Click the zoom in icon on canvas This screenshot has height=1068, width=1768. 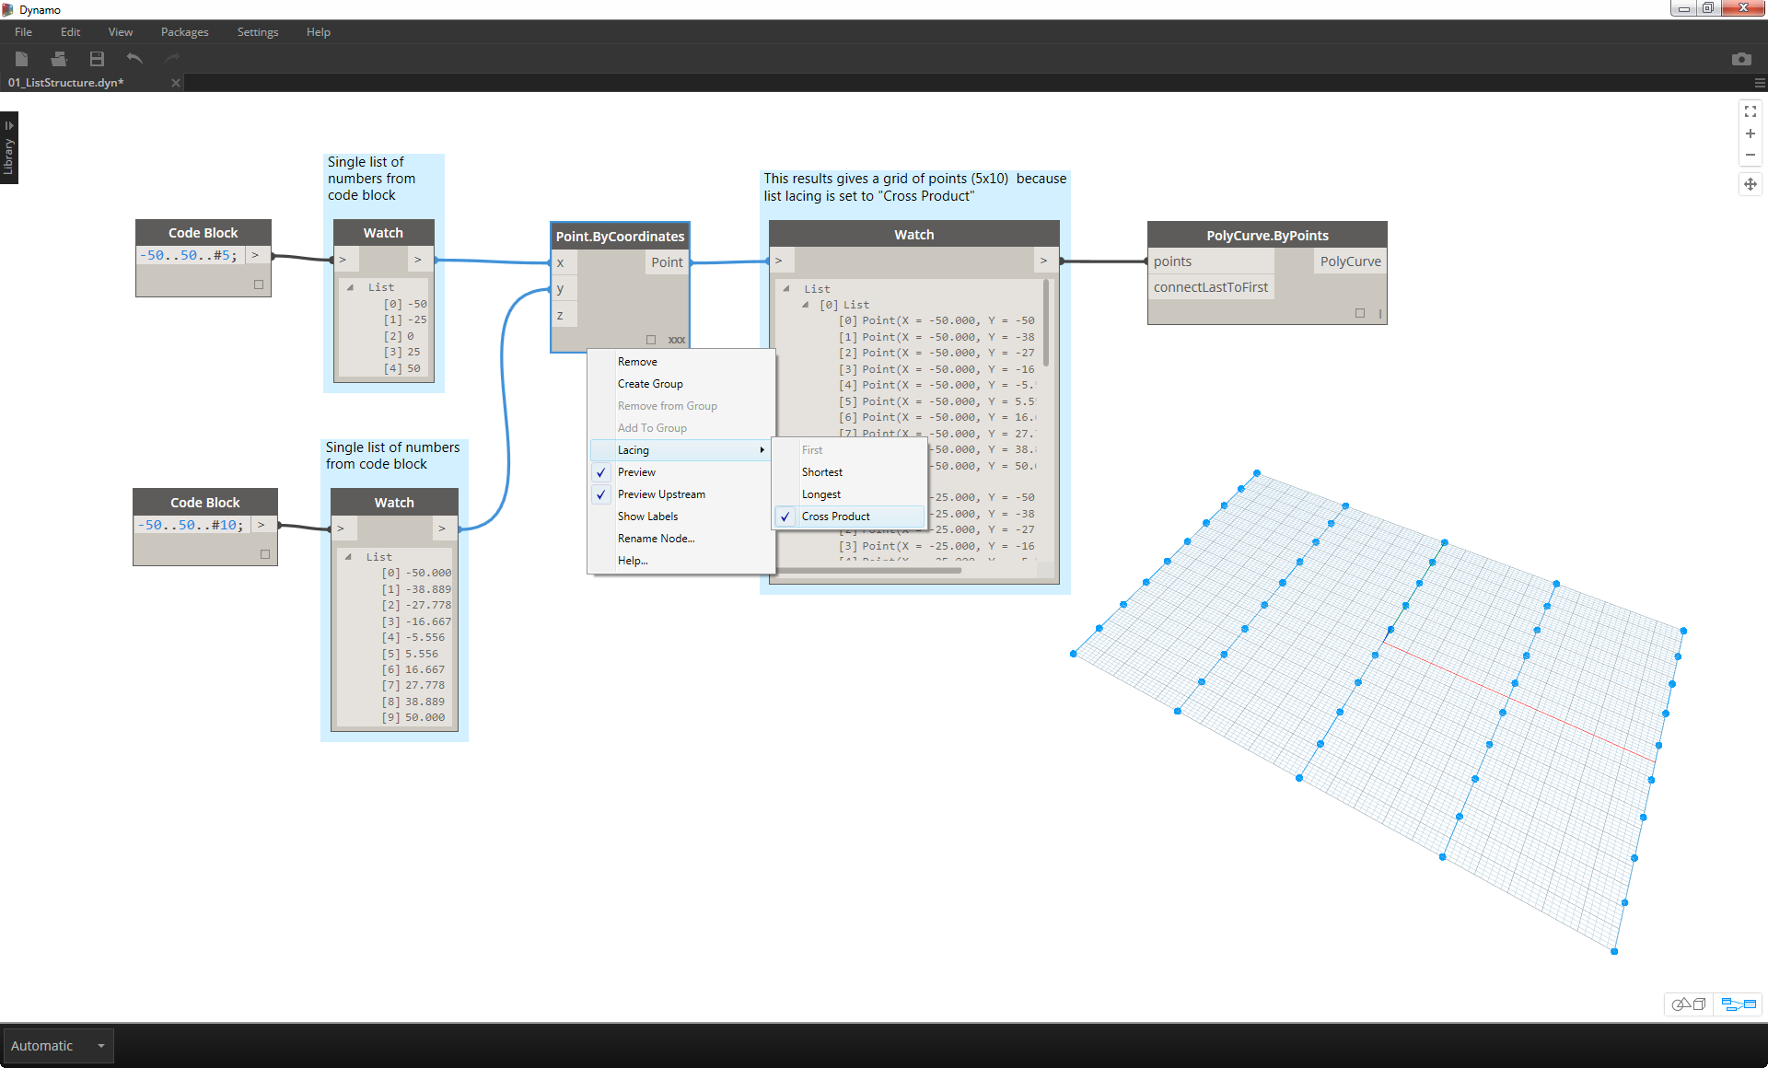[1748, 137]
